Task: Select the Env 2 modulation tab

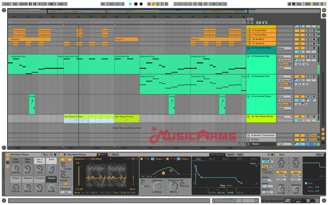Action: (212, 159)
